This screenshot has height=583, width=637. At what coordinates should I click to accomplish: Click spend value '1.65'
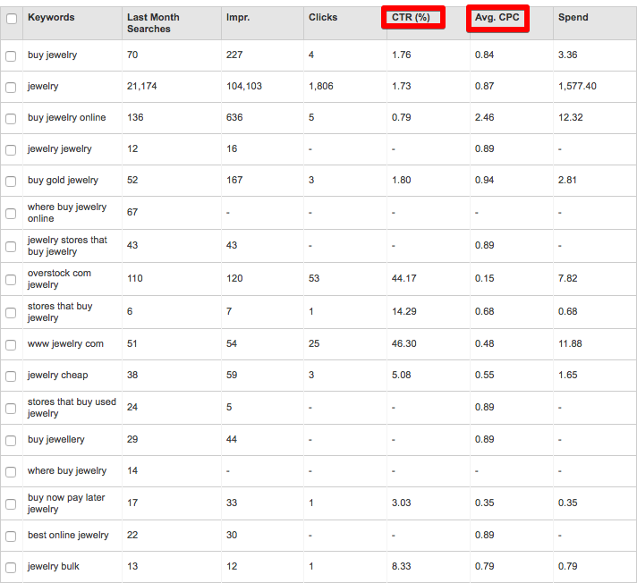(x=568, y=376)
